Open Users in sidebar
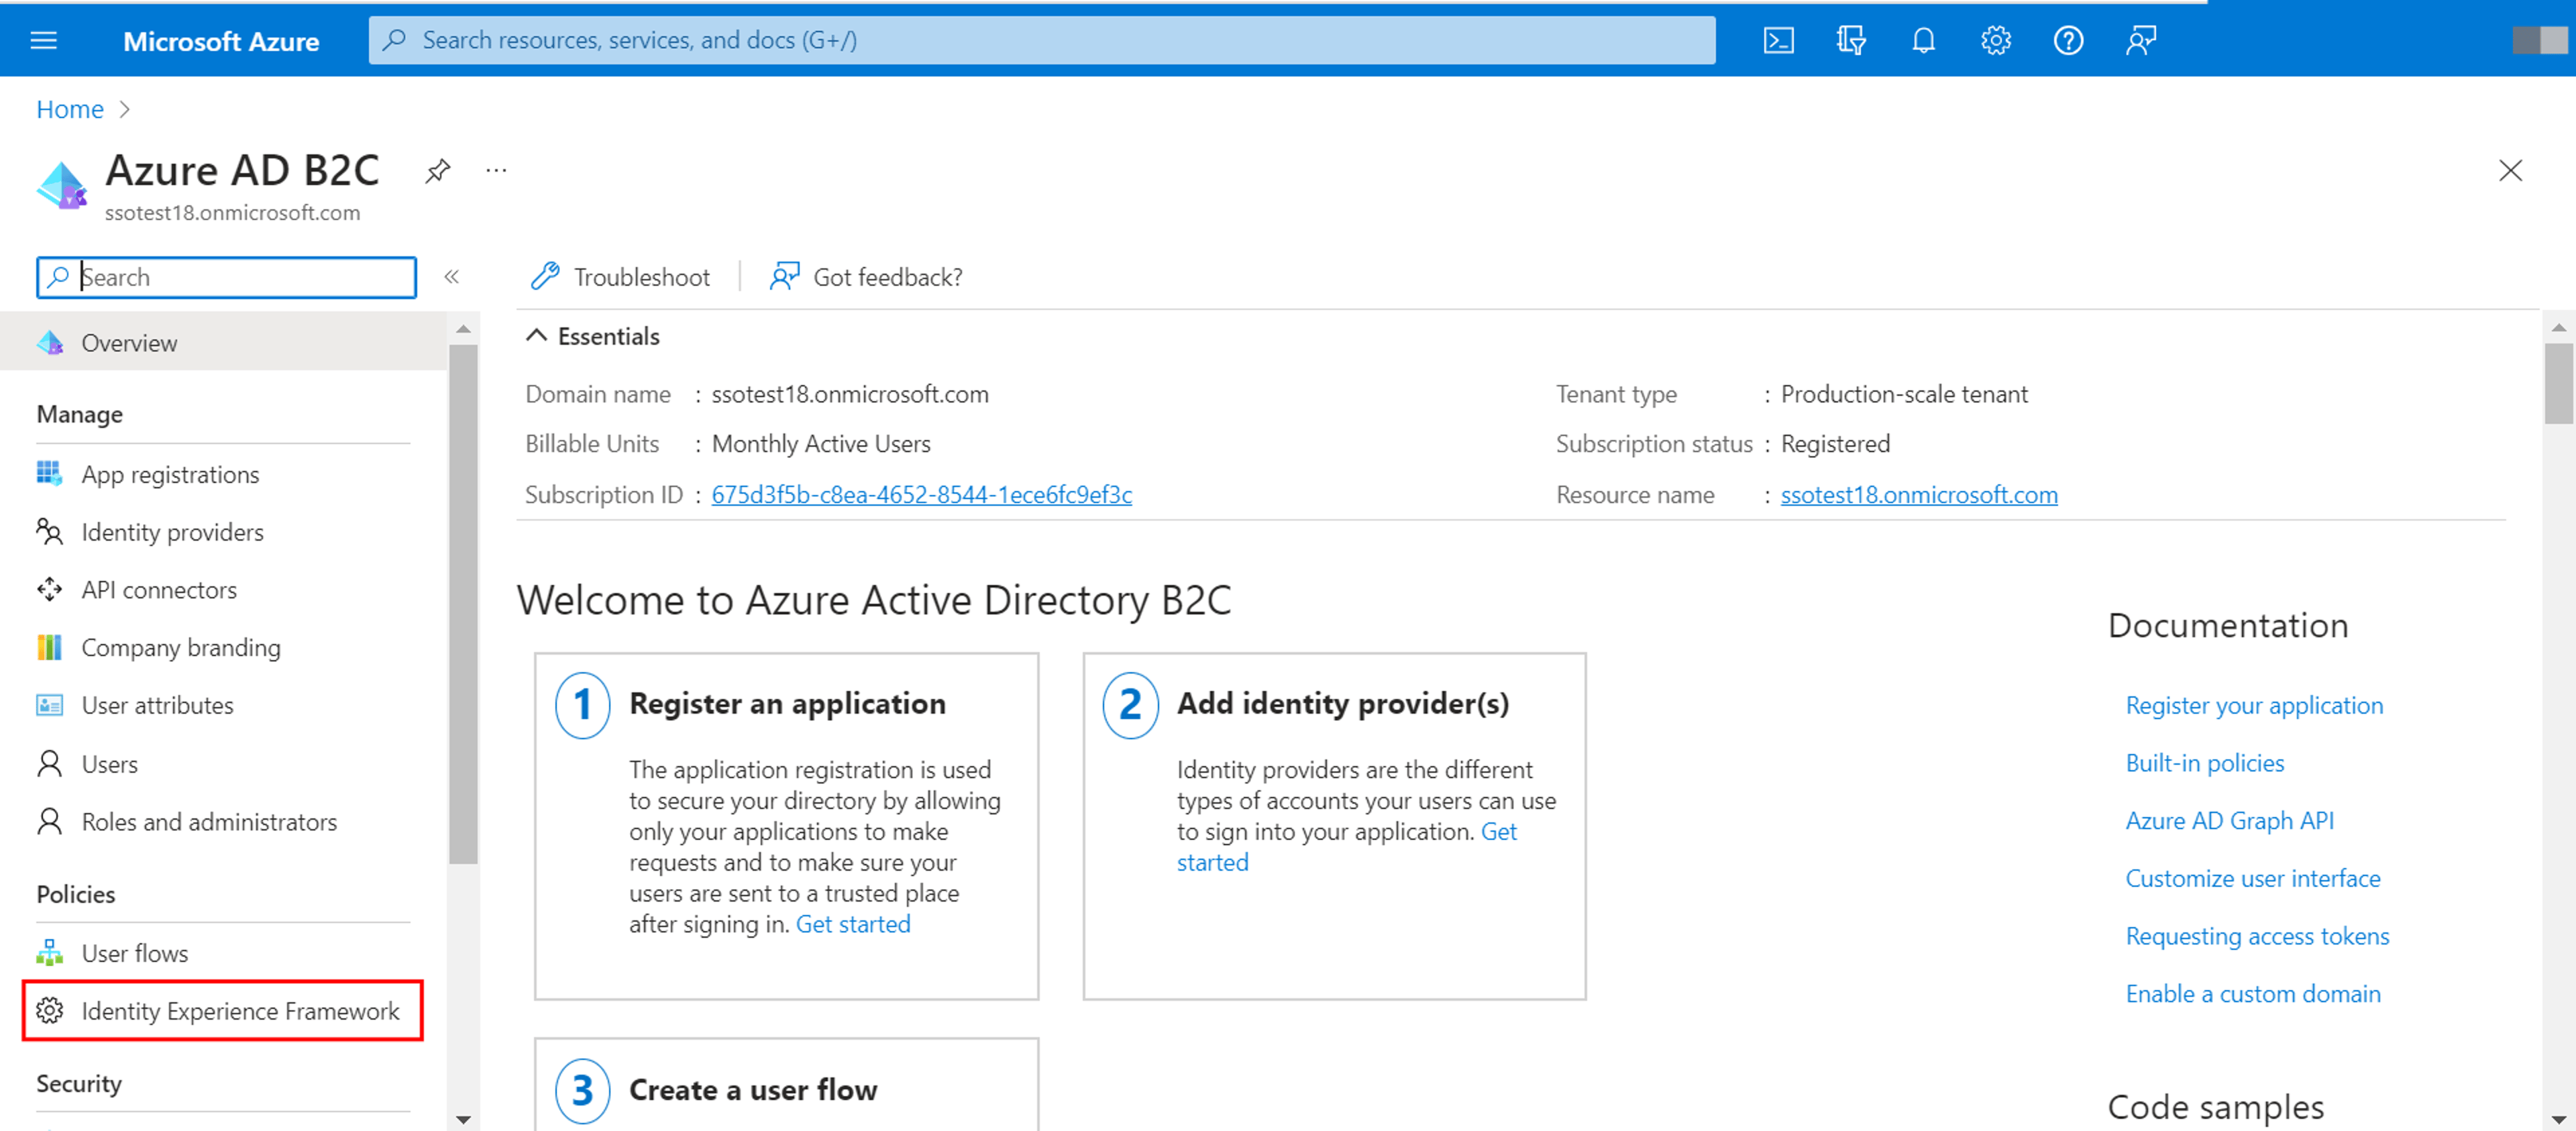Screen dimensions: 2576x1131 [110, 764]
